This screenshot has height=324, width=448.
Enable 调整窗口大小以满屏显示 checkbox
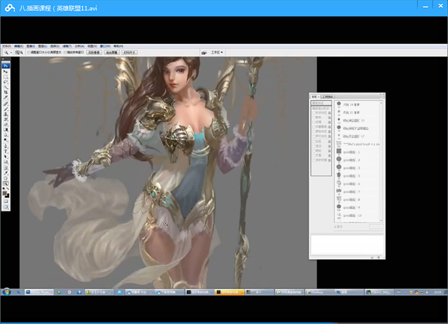pos(29,53)
